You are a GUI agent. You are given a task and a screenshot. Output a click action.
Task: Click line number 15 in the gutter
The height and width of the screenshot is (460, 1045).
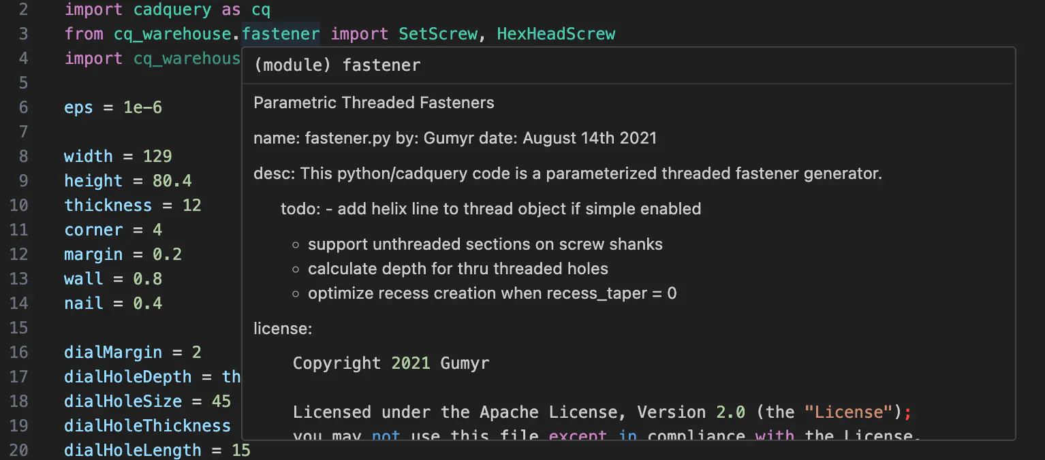(x=19, y=328)
